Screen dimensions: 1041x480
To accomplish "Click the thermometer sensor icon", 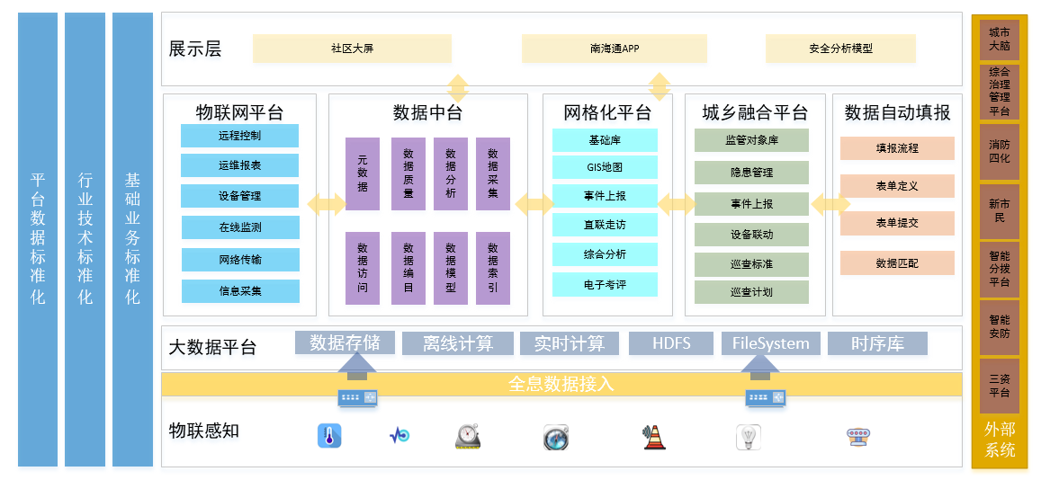I will [329, 436].
